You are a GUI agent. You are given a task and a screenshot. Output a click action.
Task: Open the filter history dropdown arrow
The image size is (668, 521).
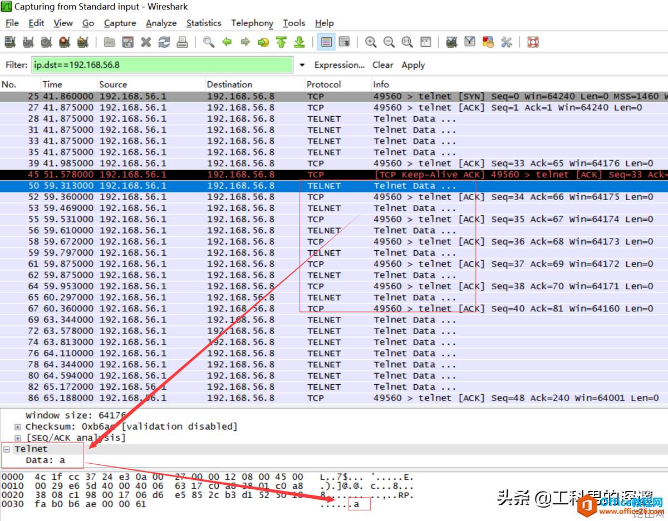point(302,65)
